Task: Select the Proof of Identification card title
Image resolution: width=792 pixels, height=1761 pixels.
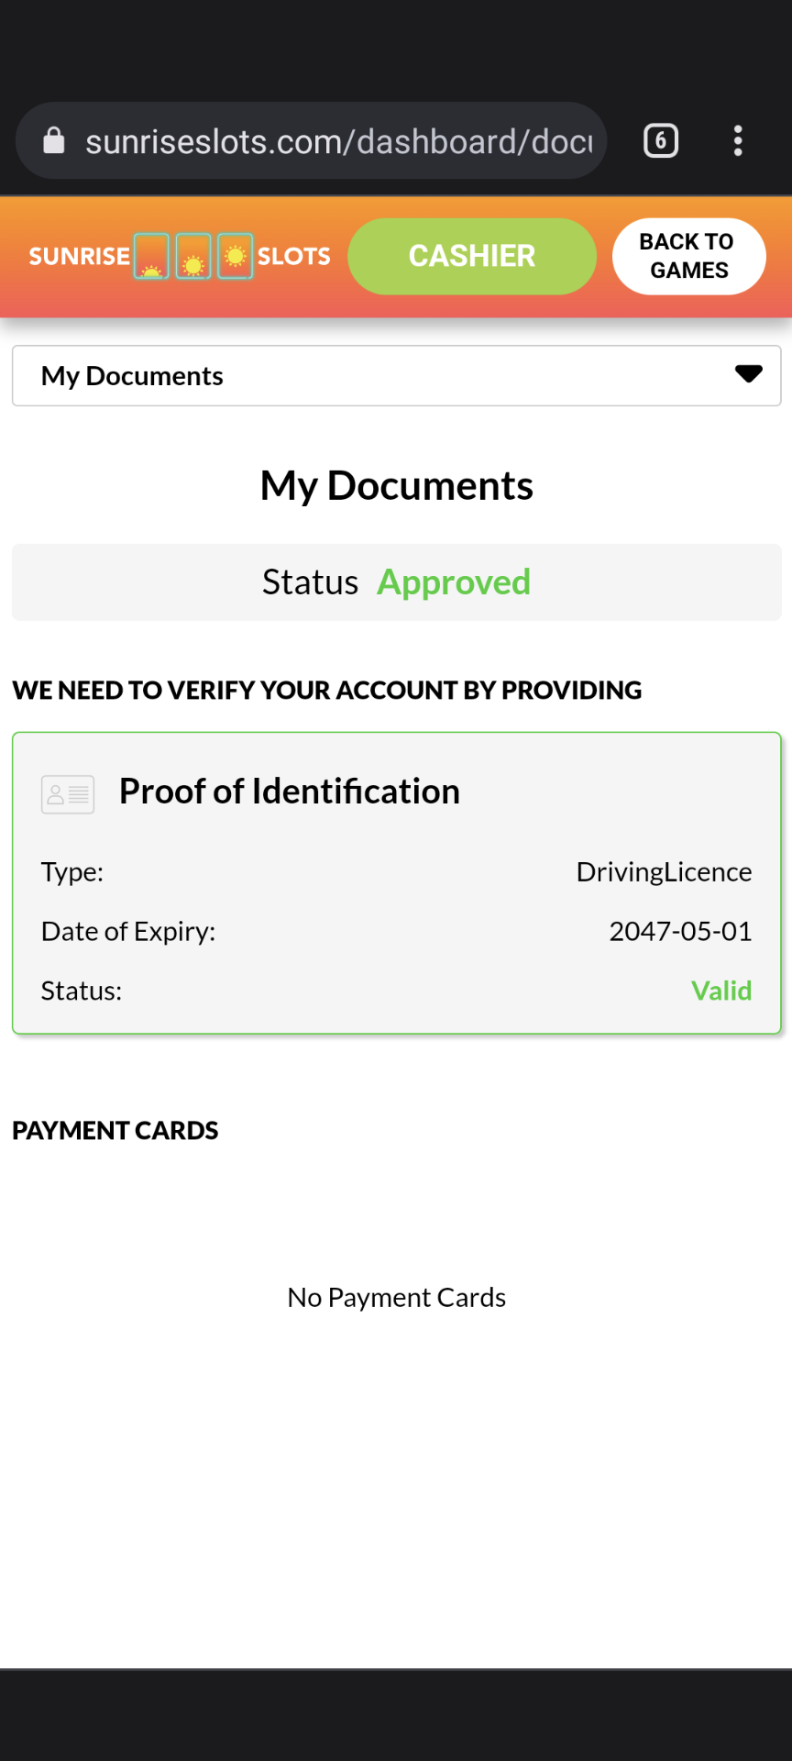Action: click(x=290, y=792)
